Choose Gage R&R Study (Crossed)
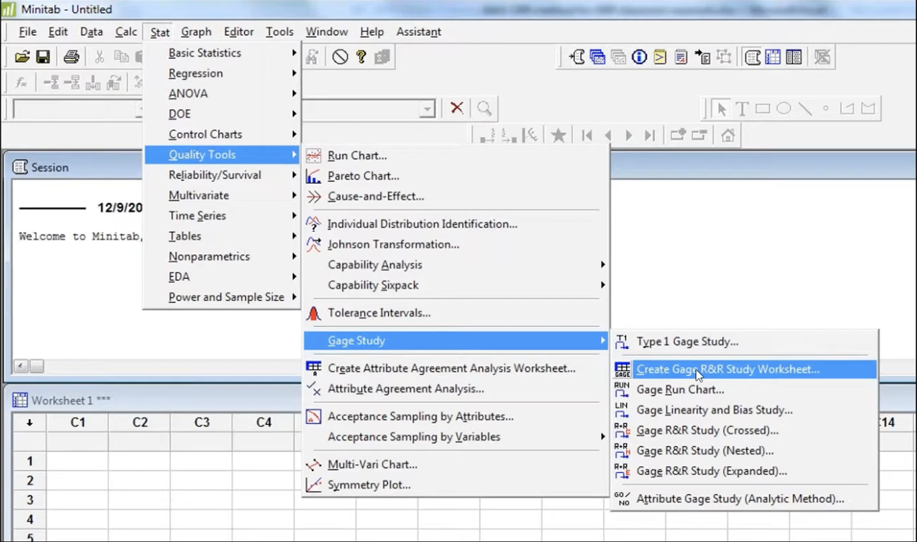The image size is (917, 542). [745, 430]
